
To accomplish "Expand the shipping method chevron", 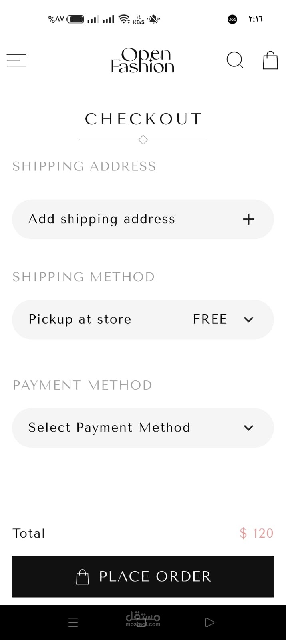I will click(x=248, y=320).
